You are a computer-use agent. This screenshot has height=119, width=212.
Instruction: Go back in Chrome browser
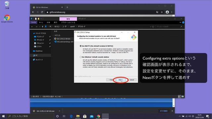tap(33, 12)
